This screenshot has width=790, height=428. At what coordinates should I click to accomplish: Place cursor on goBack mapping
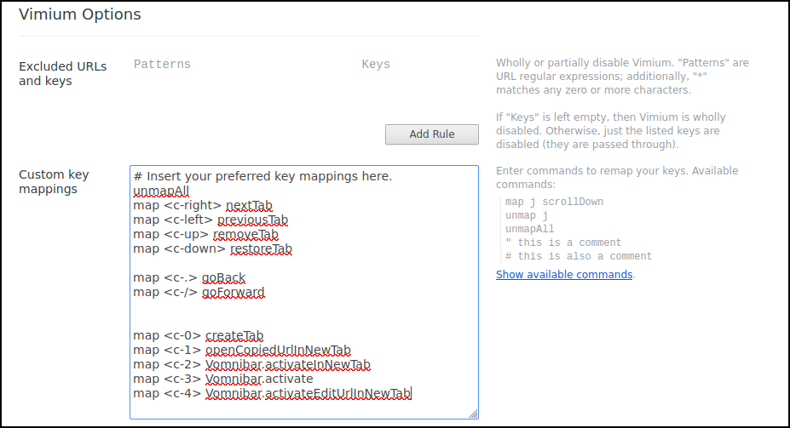coord(189,278)
